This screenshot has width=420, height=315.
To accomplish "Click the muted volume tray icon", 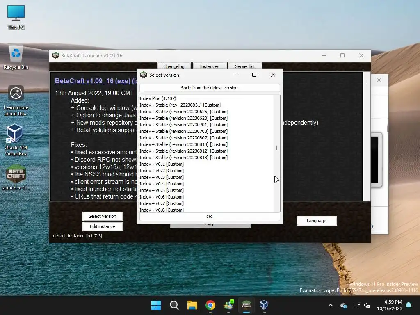I will (x=367, y=305).
